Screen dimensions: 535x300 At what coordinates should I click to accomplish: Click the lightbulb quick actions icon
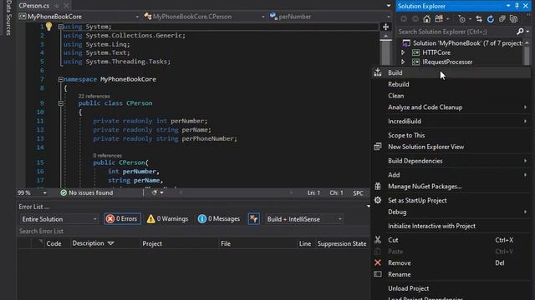[x=48, y=27]
